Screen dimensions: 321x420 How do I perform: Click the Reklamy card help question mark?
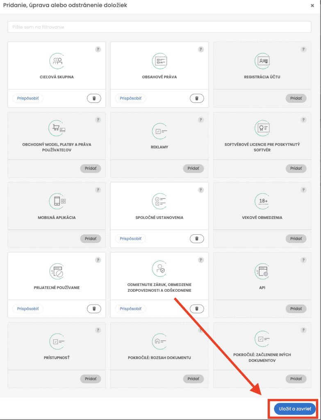tap(201, 120)
